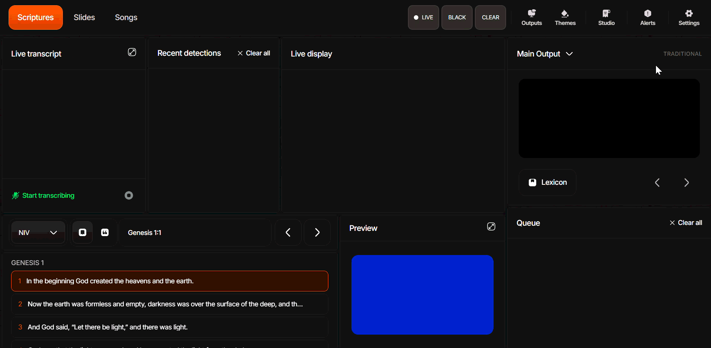Go to previous scripture with left arrow
Viewport: 711px width, 348px height.
click(288, 232)
